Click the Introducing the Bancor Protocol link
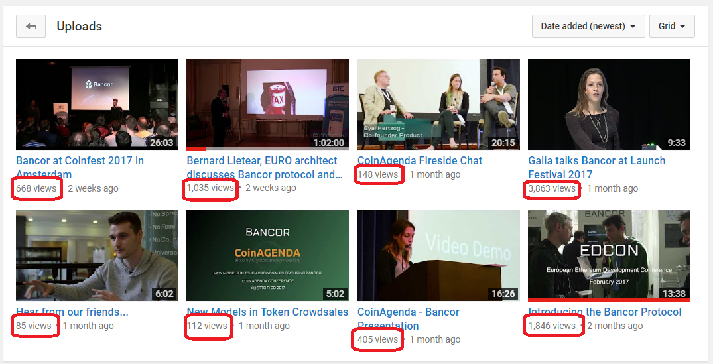 pos(605,312)
